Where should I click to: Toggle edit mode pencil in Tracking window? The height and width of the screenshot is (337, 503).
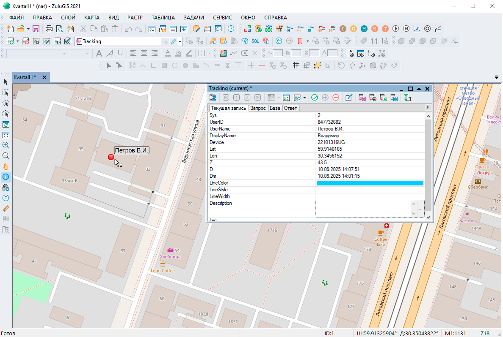(349, 98)
